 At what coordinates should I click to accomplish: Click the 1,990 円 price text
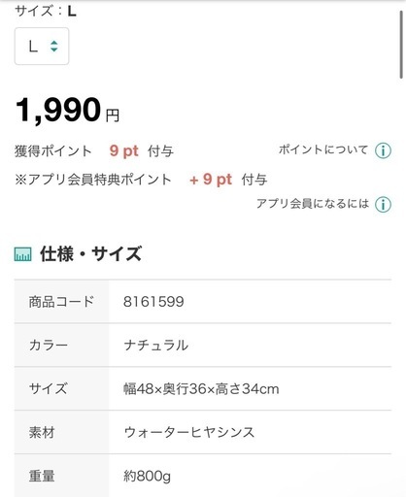click(x=67, y=110)
